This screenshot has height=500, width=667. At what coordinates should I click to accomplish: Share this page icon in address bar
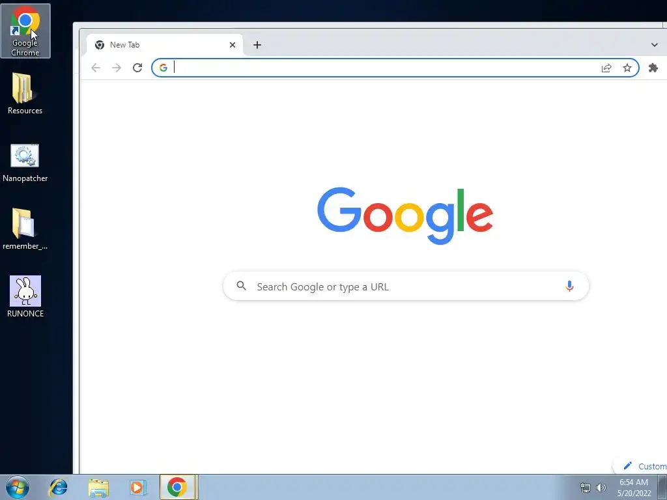pyautogui.click(x=606, y=68)
